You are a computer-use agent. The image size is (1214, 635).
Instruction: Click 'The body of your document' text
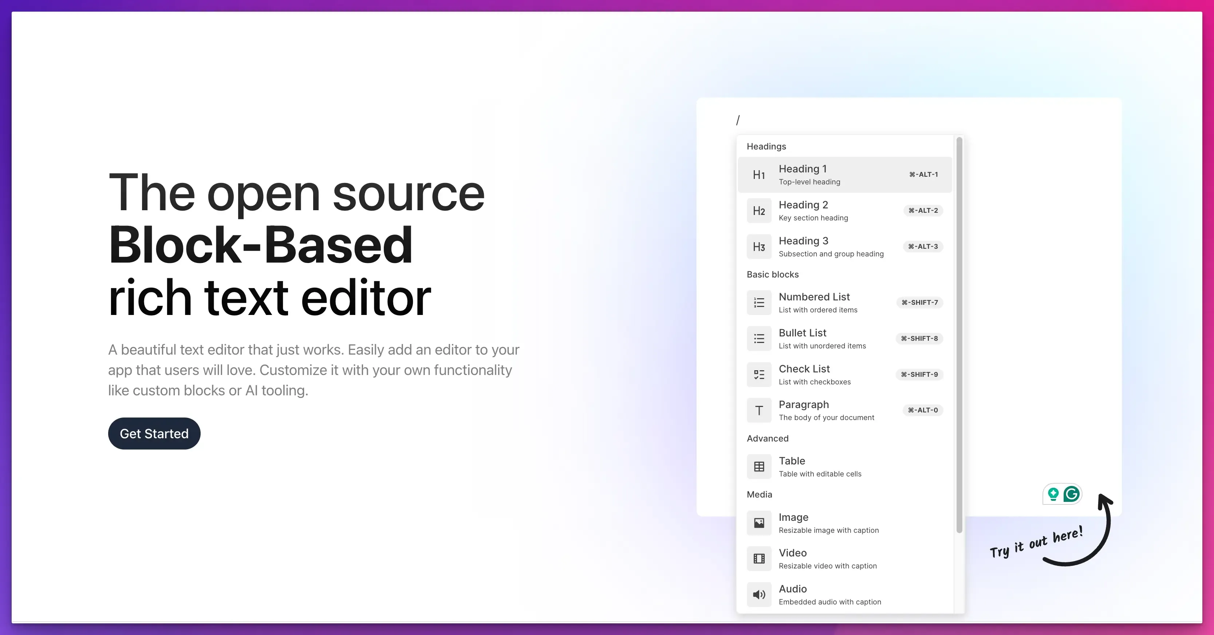pyautogui.click(x=826, y=418)
